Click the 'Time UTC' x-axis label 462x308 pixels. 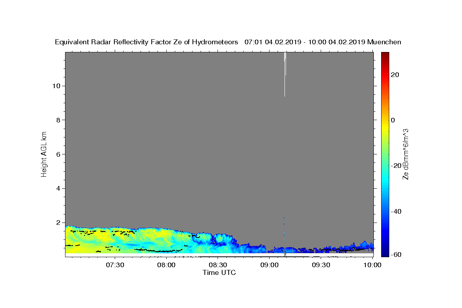point(219,273)
